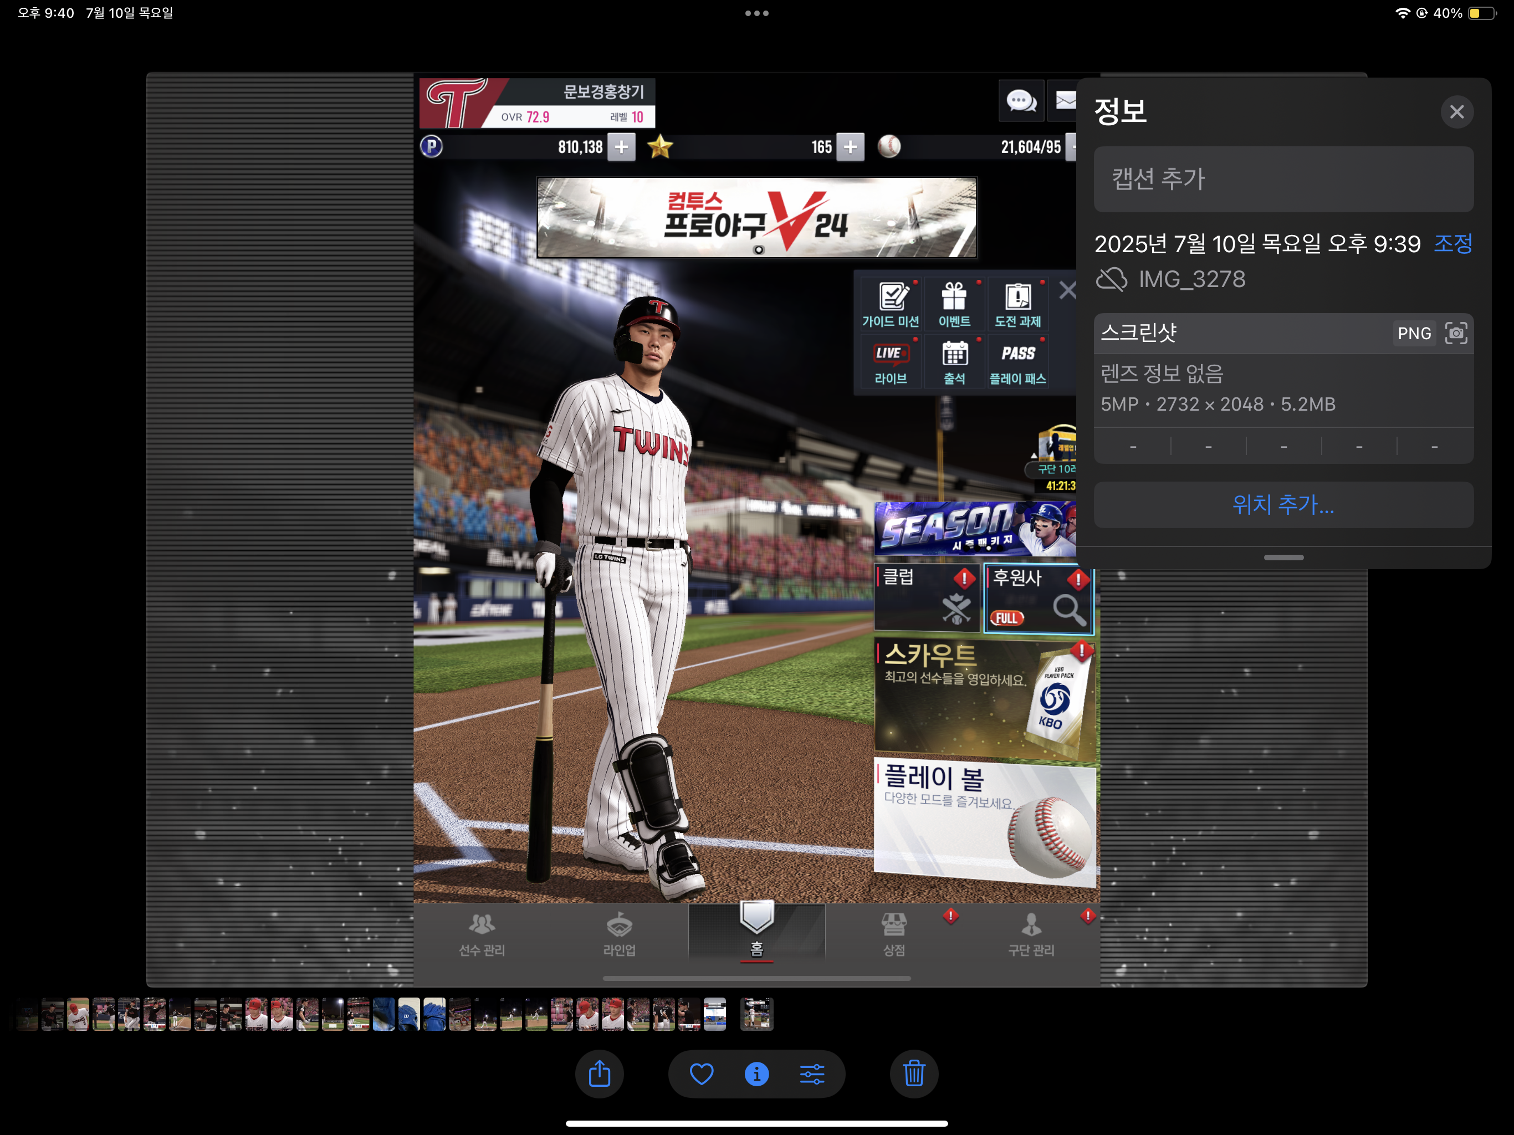Screen dimensions: 1514x1135
Task: Tap the share button in Photos toolbar
Action: (x=599, y=1073)
